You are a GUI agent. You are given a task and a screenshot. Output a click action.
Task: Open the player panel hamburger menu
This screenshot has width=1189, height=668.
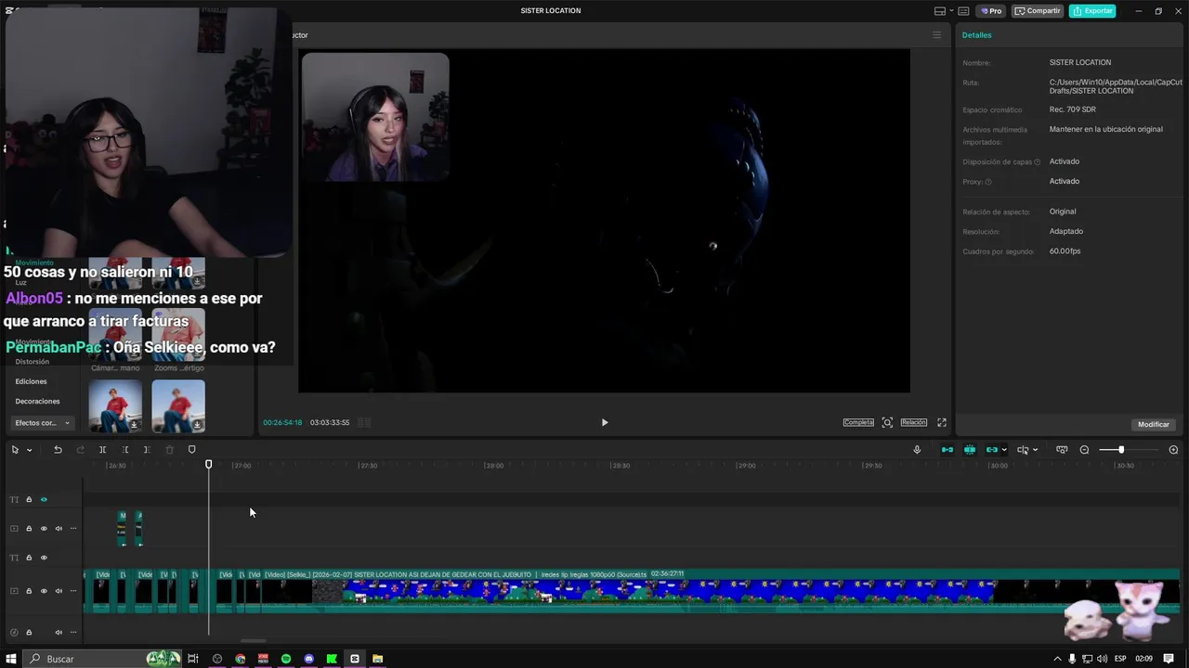click(936, 35)
